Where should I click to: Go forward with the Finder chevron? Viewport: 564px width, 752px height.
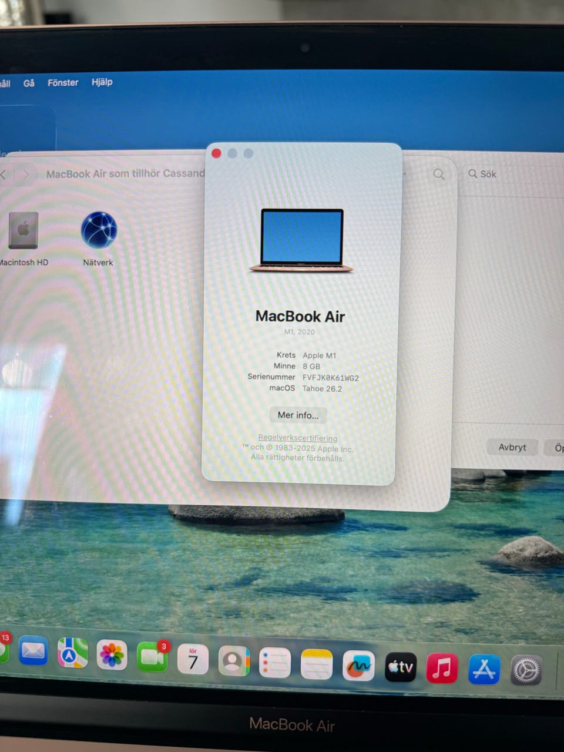[26, 174]
